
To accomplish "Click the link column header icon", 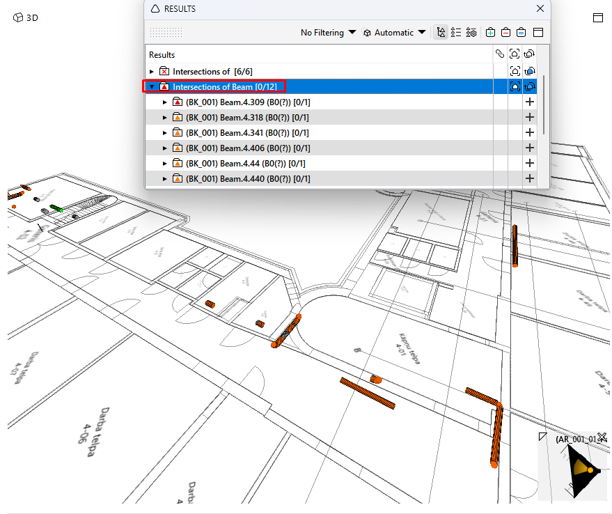I will pos(500,54).
